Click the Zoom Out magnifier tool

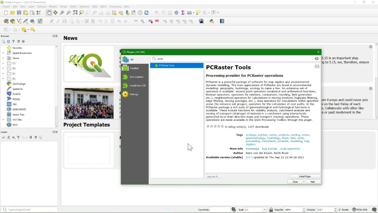click(x=69, y=13)
